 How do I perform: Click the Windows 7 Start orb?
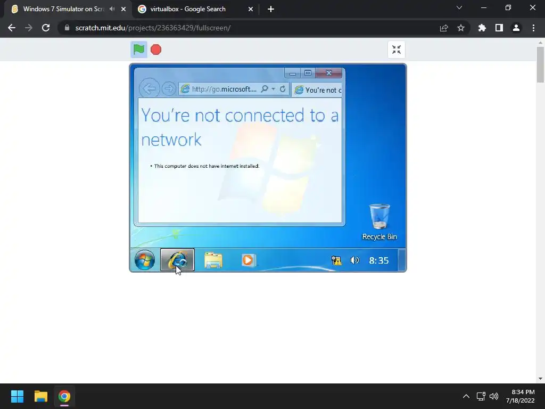click(145, 260)
